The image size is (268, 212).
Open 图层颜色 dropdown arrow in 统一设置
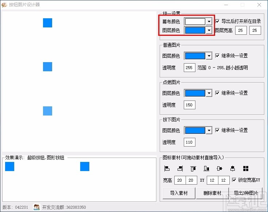[x=209, y=30]
